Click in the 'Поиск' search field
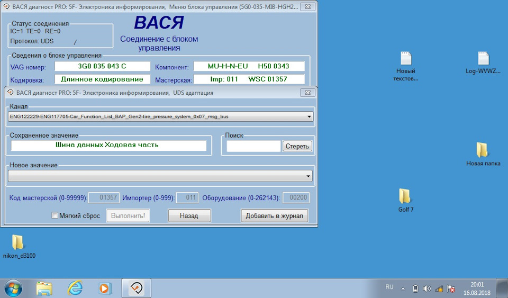The height and width of the screenshot is (298, 508). 253,146
